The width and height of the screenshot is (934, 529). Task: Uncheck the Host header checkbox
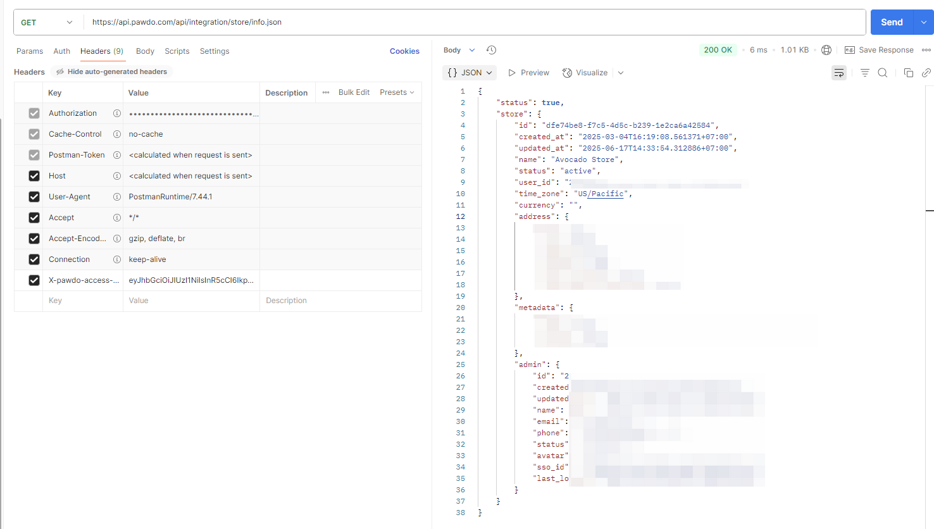coord(34,176)
